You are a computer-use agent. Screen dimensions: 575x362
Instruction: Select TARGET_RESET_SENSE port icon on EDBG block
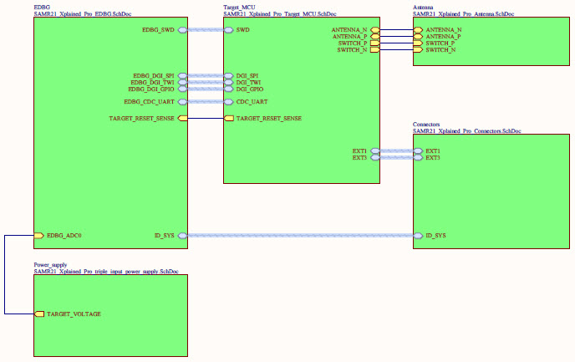click(x=182, y=119)
